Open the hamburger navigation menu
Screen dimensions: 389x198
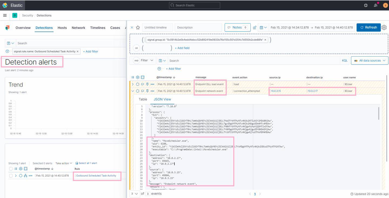[x=5, y=15]
